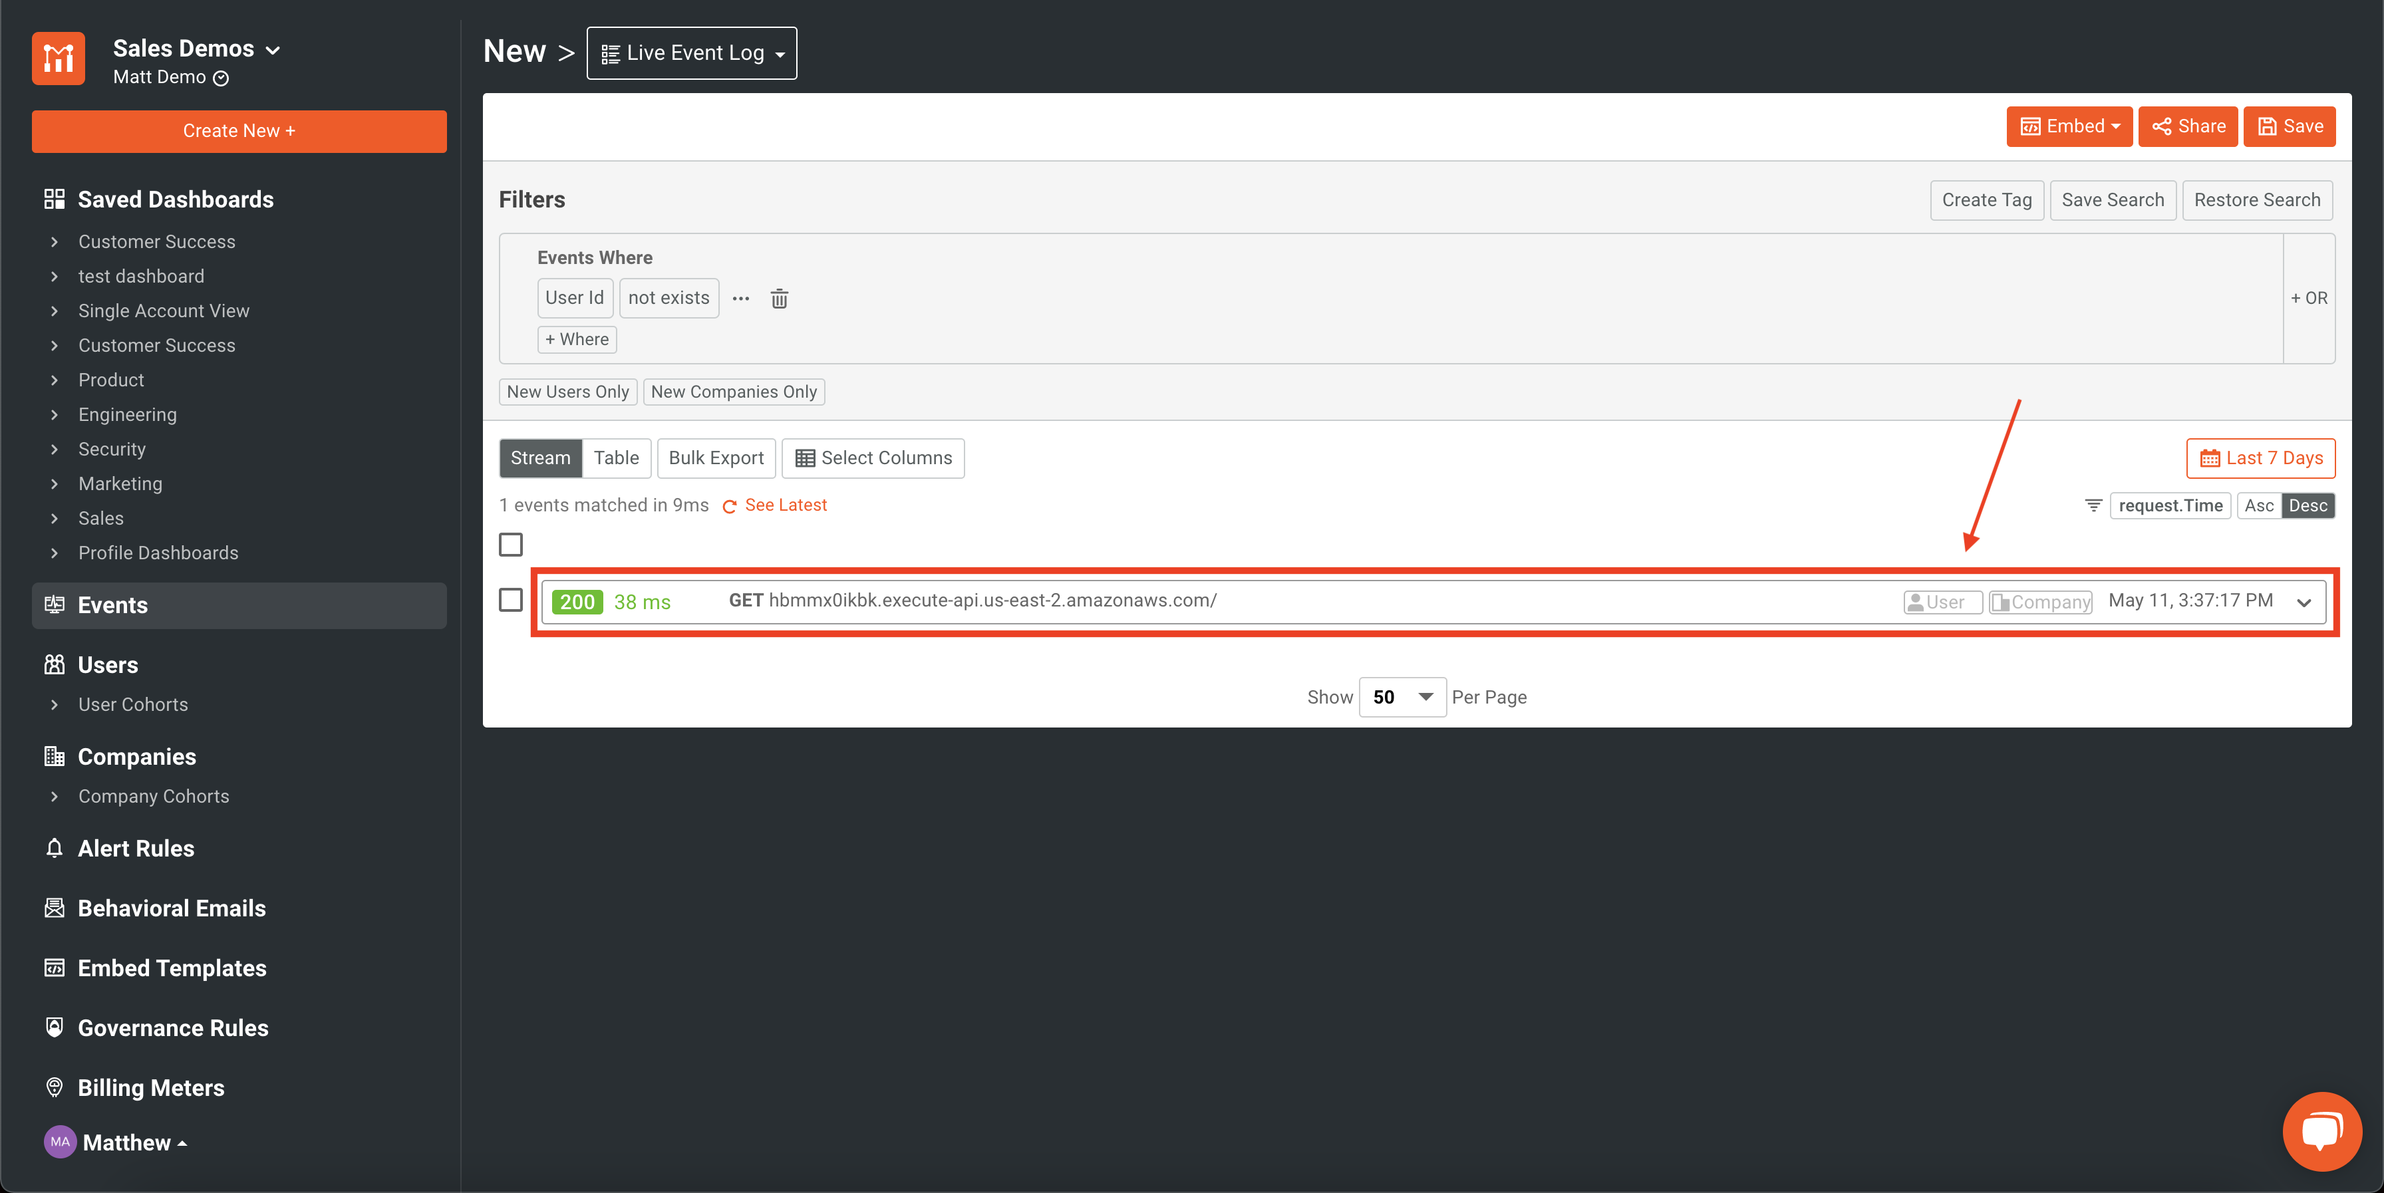Toggle New Users Only filter
This screenshot has height=1193, width=2384.
point(567,392)
